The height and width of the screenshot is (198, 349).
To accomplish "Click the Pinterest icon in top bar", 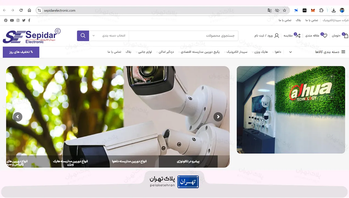I will [x=6, y=20].
